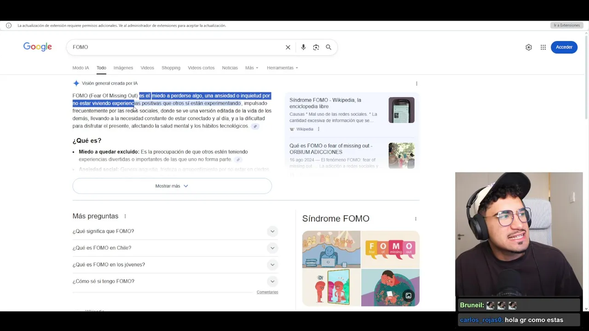Image resolution: width=589 pixels, height=331 pixels.
Task: Open three-dot menu next to Wikipedia source
Action: (x=318, y=129)
